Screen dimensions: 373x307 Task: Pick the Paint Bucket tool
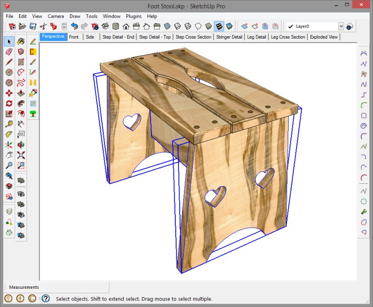21,42
